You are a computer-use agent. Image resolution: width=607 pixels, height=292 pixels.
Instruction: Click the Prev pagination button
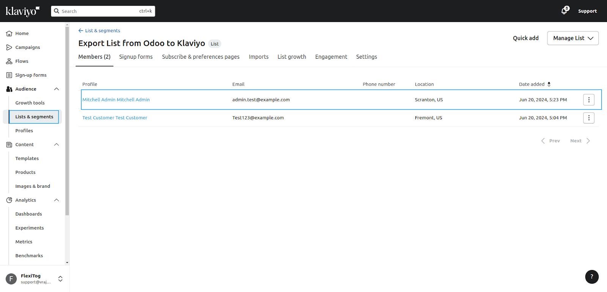[x=550, y=141]
